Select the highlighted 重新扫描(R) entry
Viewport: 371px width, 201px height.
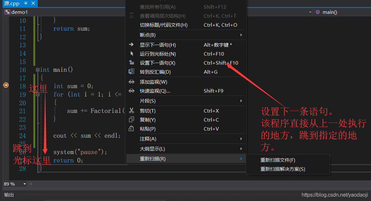(x=186, y=159)
